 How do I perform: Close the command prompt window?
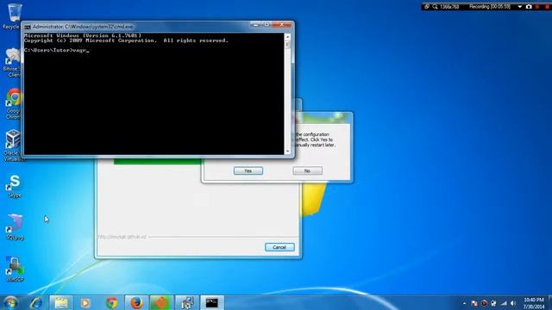[x=282, y=25]
